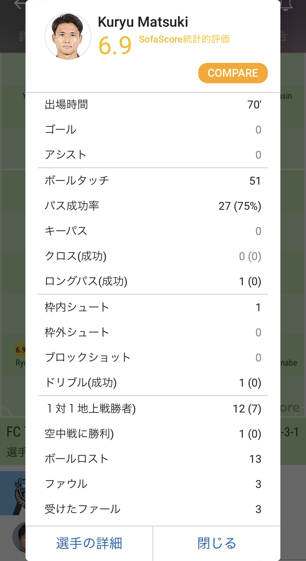306x561 pixels.
Task: Tap the yellow 6.9 rating badge at left edge
Action: pos(20,350)
